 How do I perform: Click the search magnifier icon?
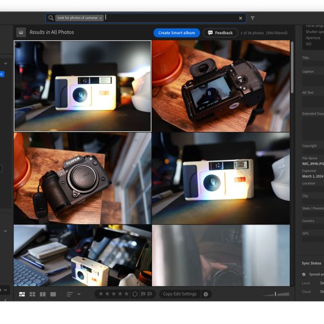[x=51, y=18]
